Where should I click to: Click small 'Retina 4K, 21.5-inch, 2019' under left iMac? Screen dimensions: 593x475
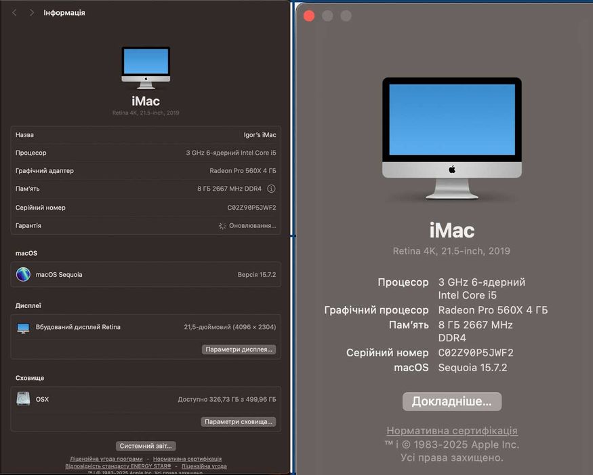click(x=146, y=113)
